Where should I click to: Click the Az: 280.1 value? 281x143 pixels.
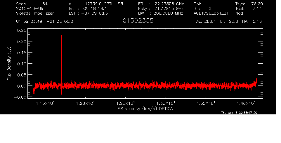(206, 22)
